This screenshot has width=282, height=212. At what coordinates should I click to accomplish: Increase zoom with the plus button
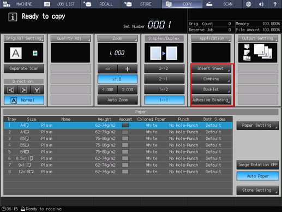(x=128, y=69)
